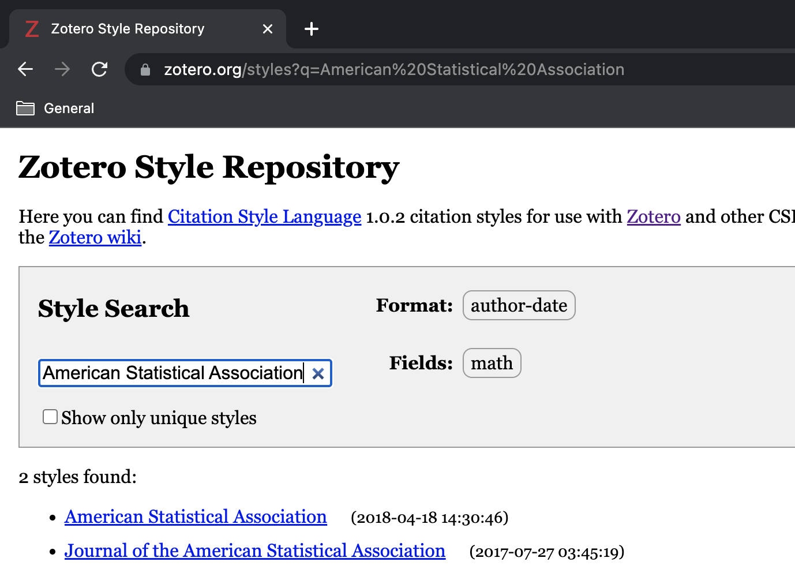Click the '2 styles found:' text
Screen dimensions: 795x584
(78, 477)
